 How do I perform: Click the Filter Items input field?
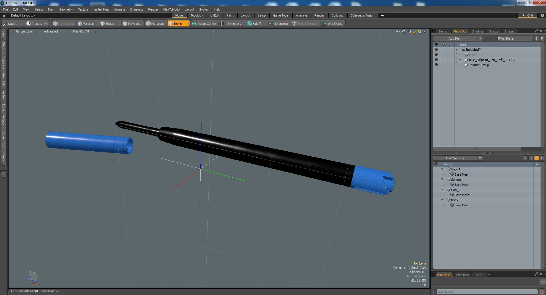point(515,38)
